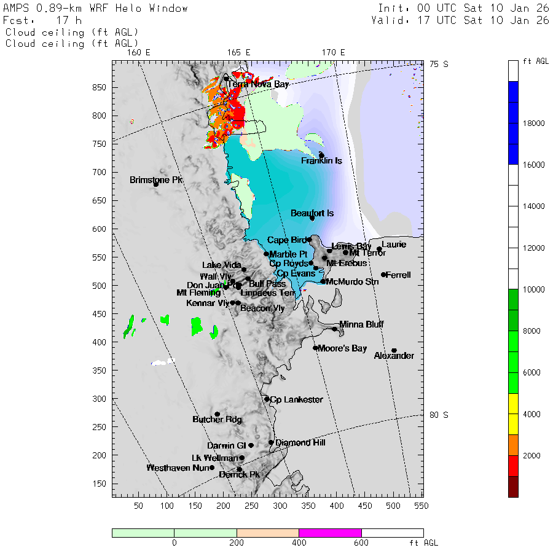
Task: Click the Wall Vly label
Action: click(x=216, y=277)
